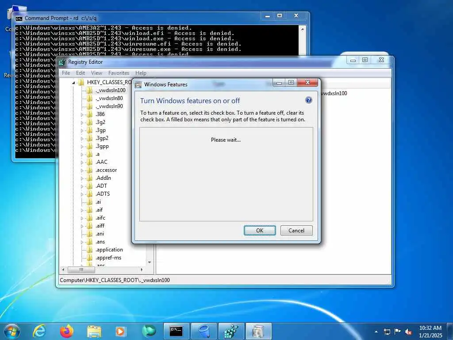The width and height of the screenshot is (453, 340).
Task: Select the .386 folder icon
Action: point(89,114)
